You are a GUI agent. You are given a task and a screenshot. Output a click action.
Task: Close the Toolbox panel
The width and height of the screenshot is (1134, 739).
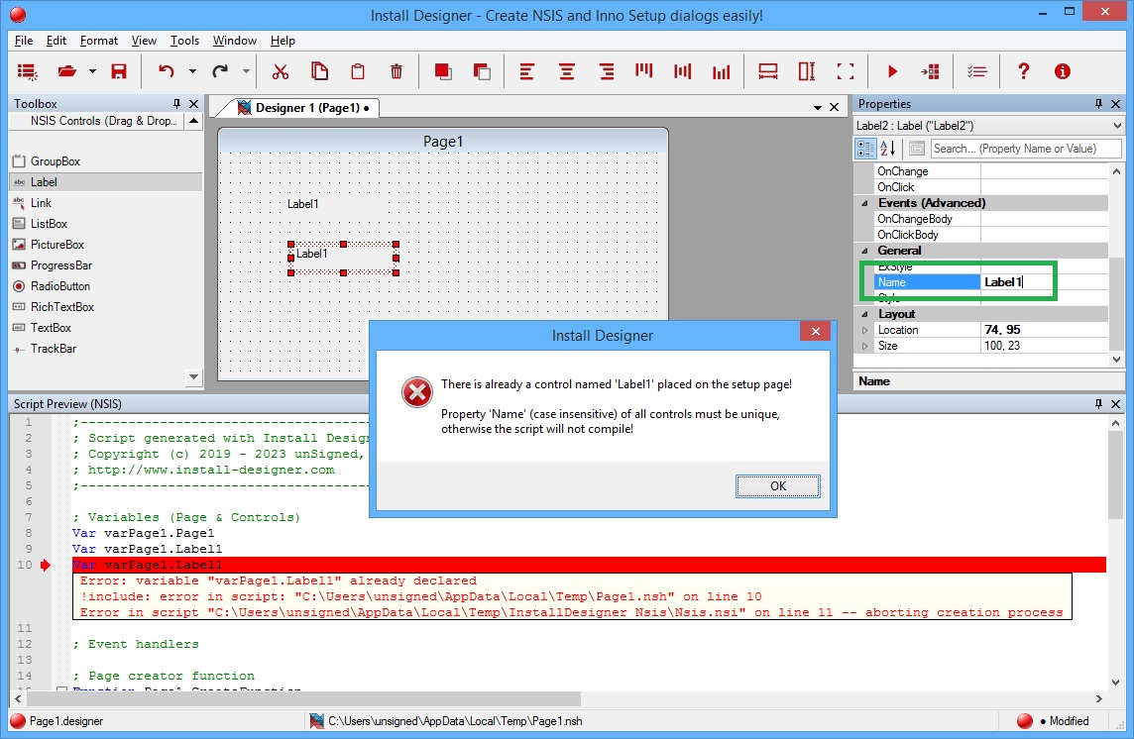(194, 103)
